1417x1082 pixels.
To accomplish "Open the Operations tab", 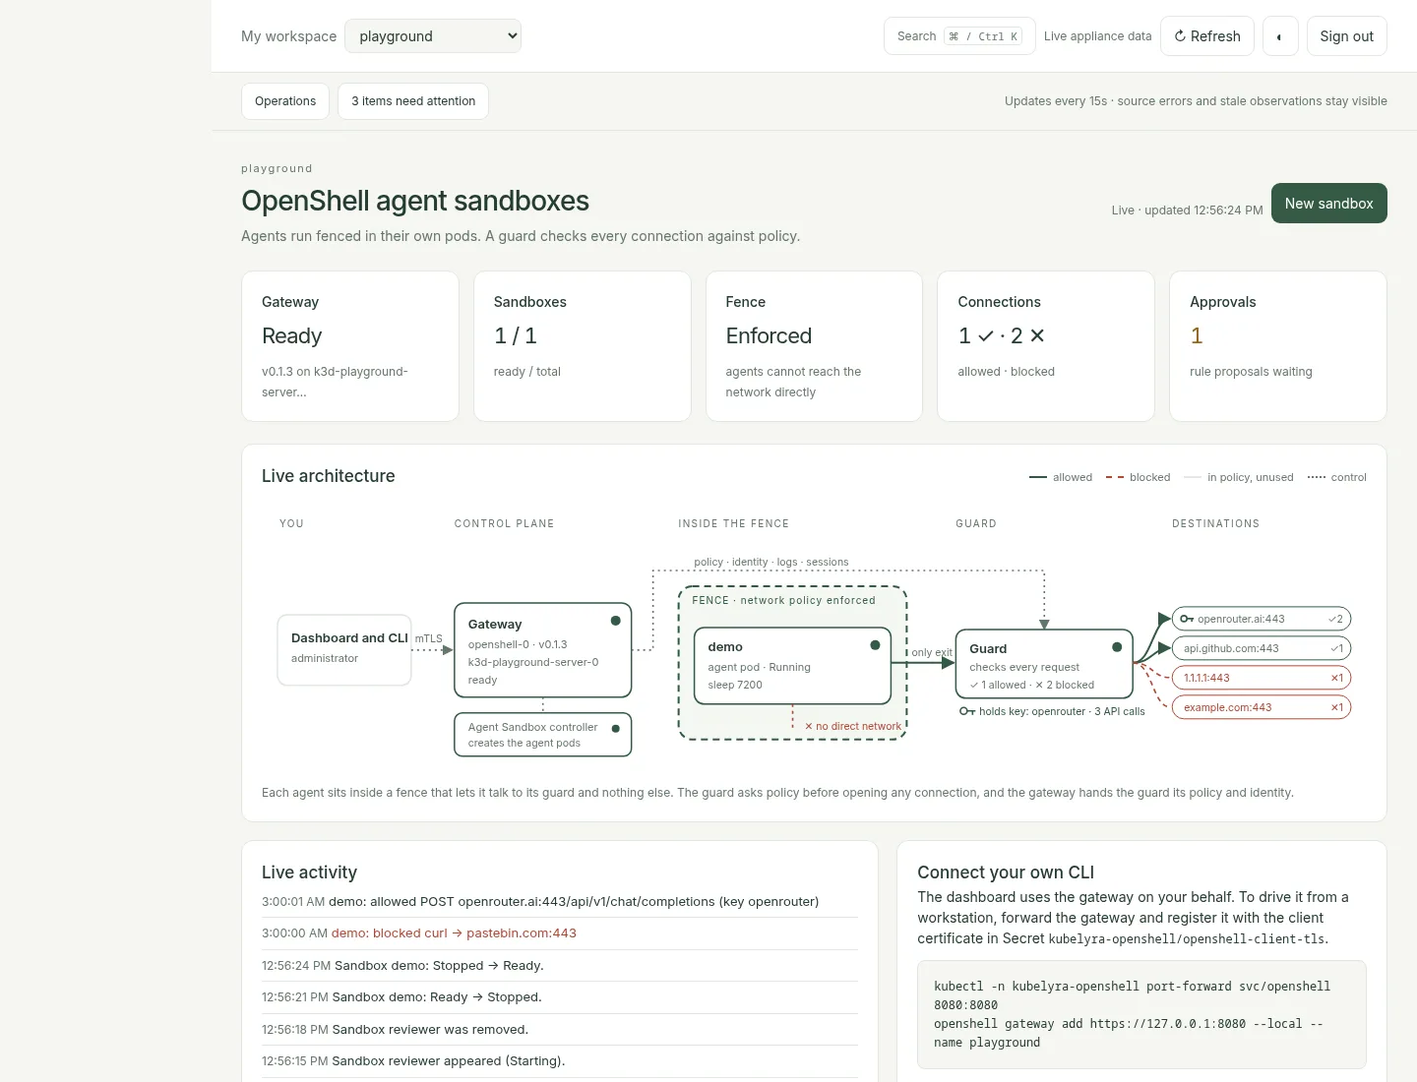I will [285, 101].
